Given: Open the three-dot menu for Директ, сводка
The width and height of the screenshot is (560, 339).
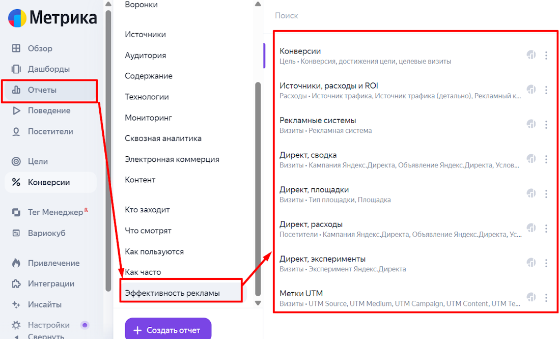Looking at the screenshot, I should coord(546,158).
